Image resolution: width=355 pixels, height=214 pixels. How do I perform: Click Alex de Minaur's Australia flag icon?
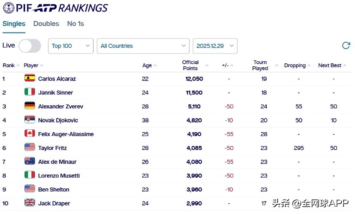point(30,161)
